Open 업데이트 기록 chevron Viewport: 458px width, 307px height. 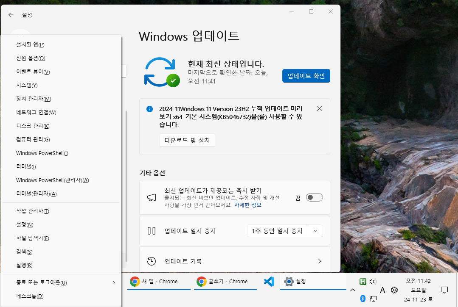320,261
